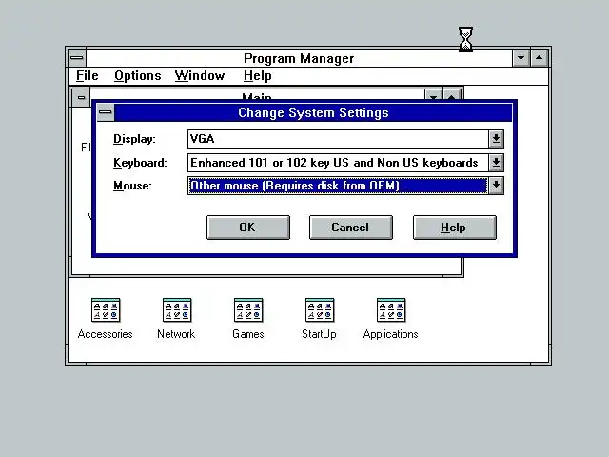Confirm settings with the OK button
This screenshot has height=457, width=609.
[248, 228]
